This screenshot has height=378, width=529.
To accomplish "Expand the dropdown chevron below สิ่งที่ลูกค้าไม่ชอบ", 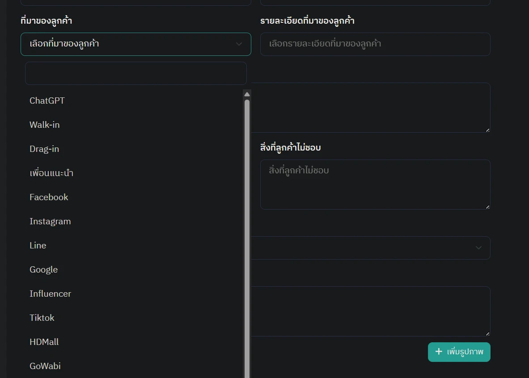I will pos(478,248).
